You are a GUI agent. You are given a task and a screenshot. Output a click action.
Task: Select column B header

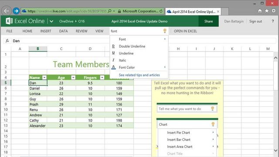point(38,48)
